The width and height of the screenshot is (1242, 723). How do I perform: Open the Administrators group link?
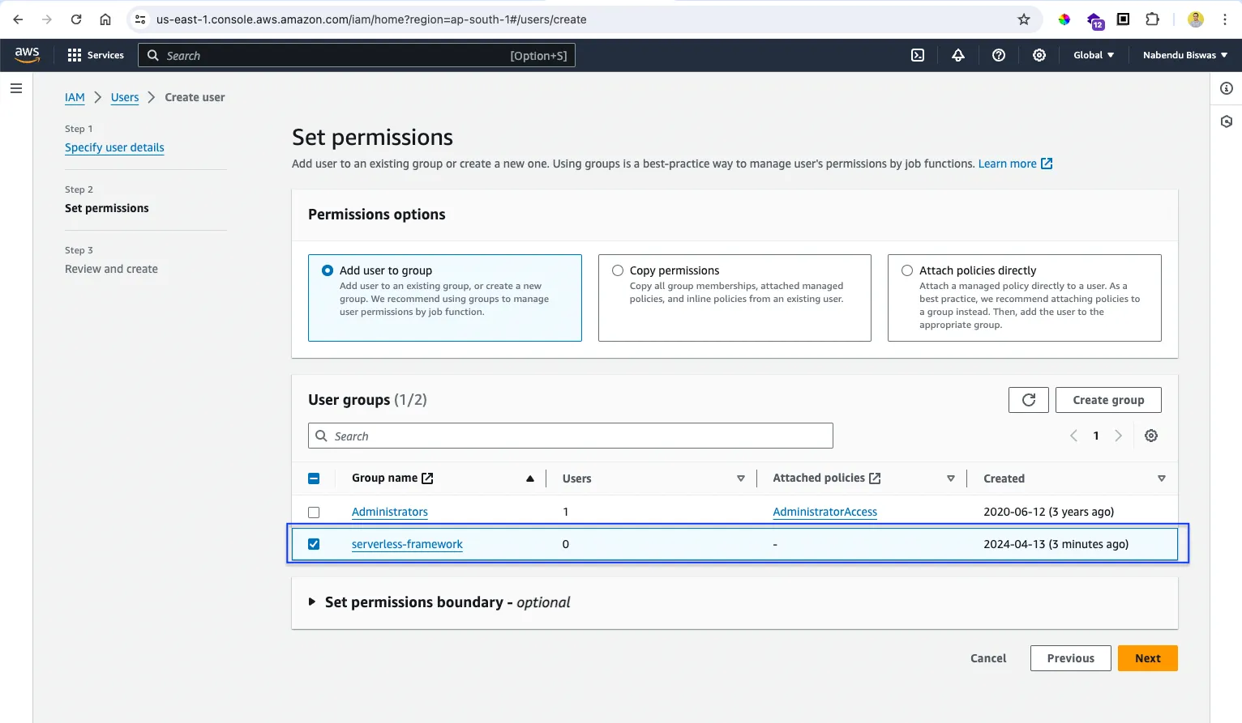click(x=390, y=512)
